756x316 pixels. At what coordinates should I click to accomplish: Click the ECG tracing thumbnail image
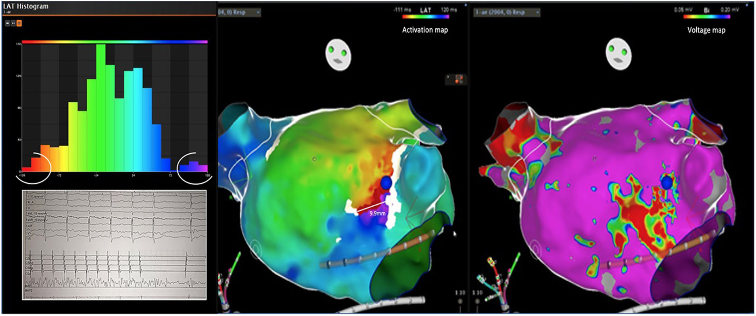tap(114, 245)
